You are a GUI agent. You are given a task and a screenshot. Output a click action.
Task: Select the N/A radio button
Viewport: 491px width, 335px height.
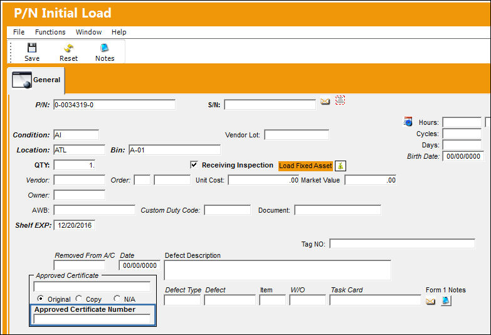(x=117, y=299)
